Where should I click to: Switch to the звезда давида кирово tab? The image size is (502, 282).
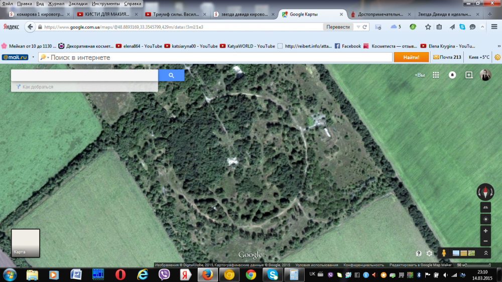(244, 15)
